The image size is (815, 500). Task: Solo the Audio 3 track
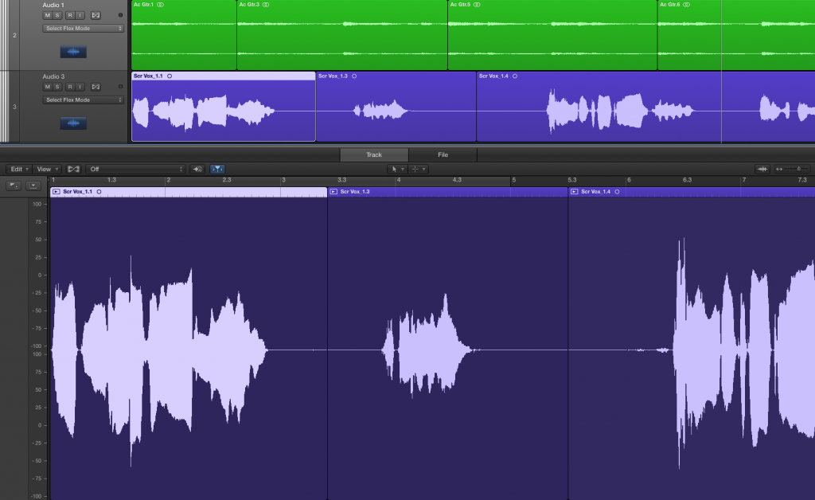tap(57, 87)
